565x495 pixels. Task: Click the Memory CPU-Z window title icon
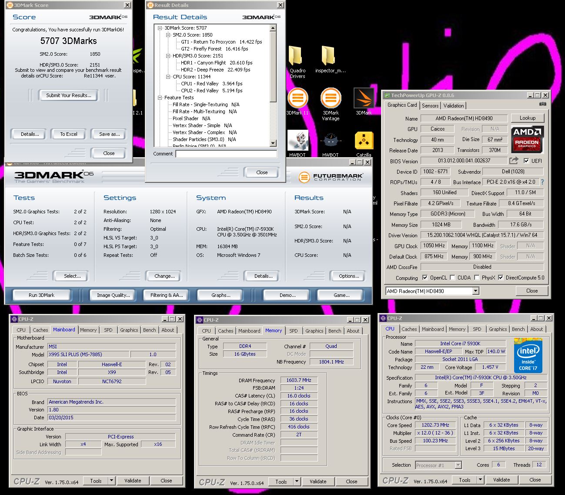point(200,320)
